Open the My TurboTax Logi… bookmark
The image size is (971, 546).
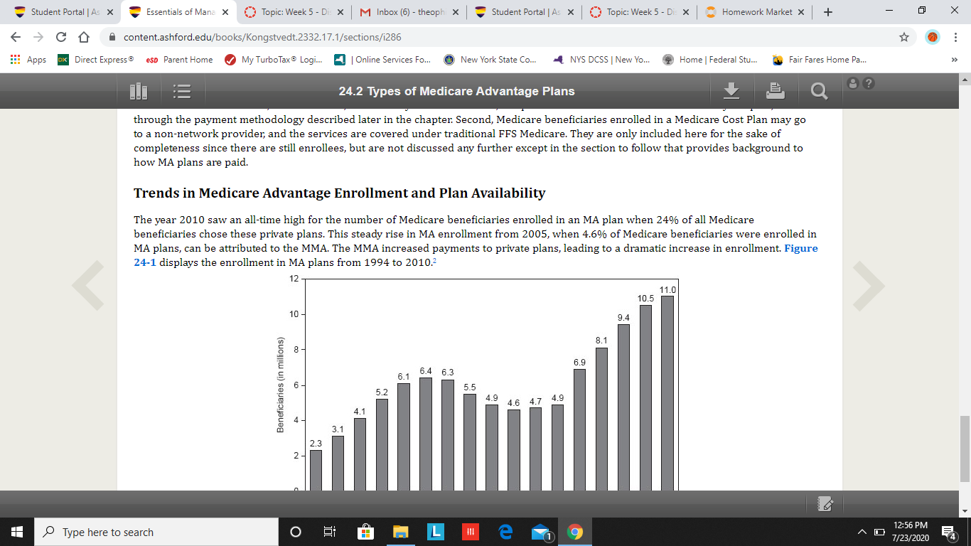click(273, 60)
